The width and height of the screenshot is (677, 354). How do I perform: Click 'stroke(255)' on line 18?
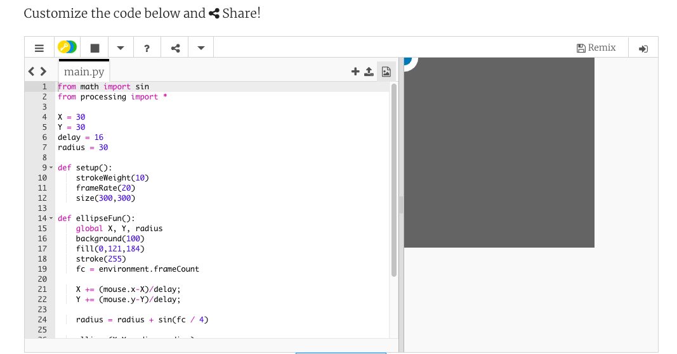point(101,259)
